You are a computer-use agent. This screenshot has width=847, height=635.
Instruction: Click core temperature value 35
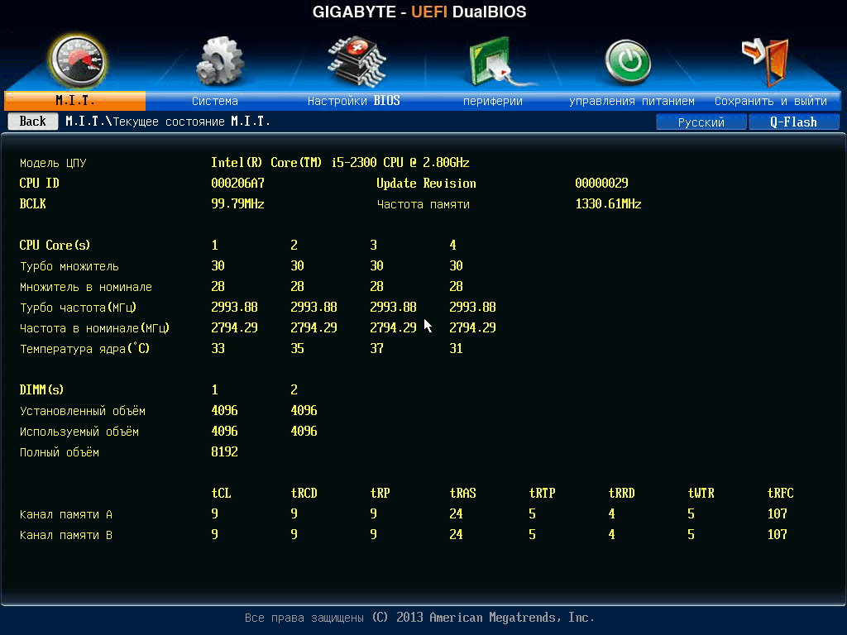click(x=297, y=348)
